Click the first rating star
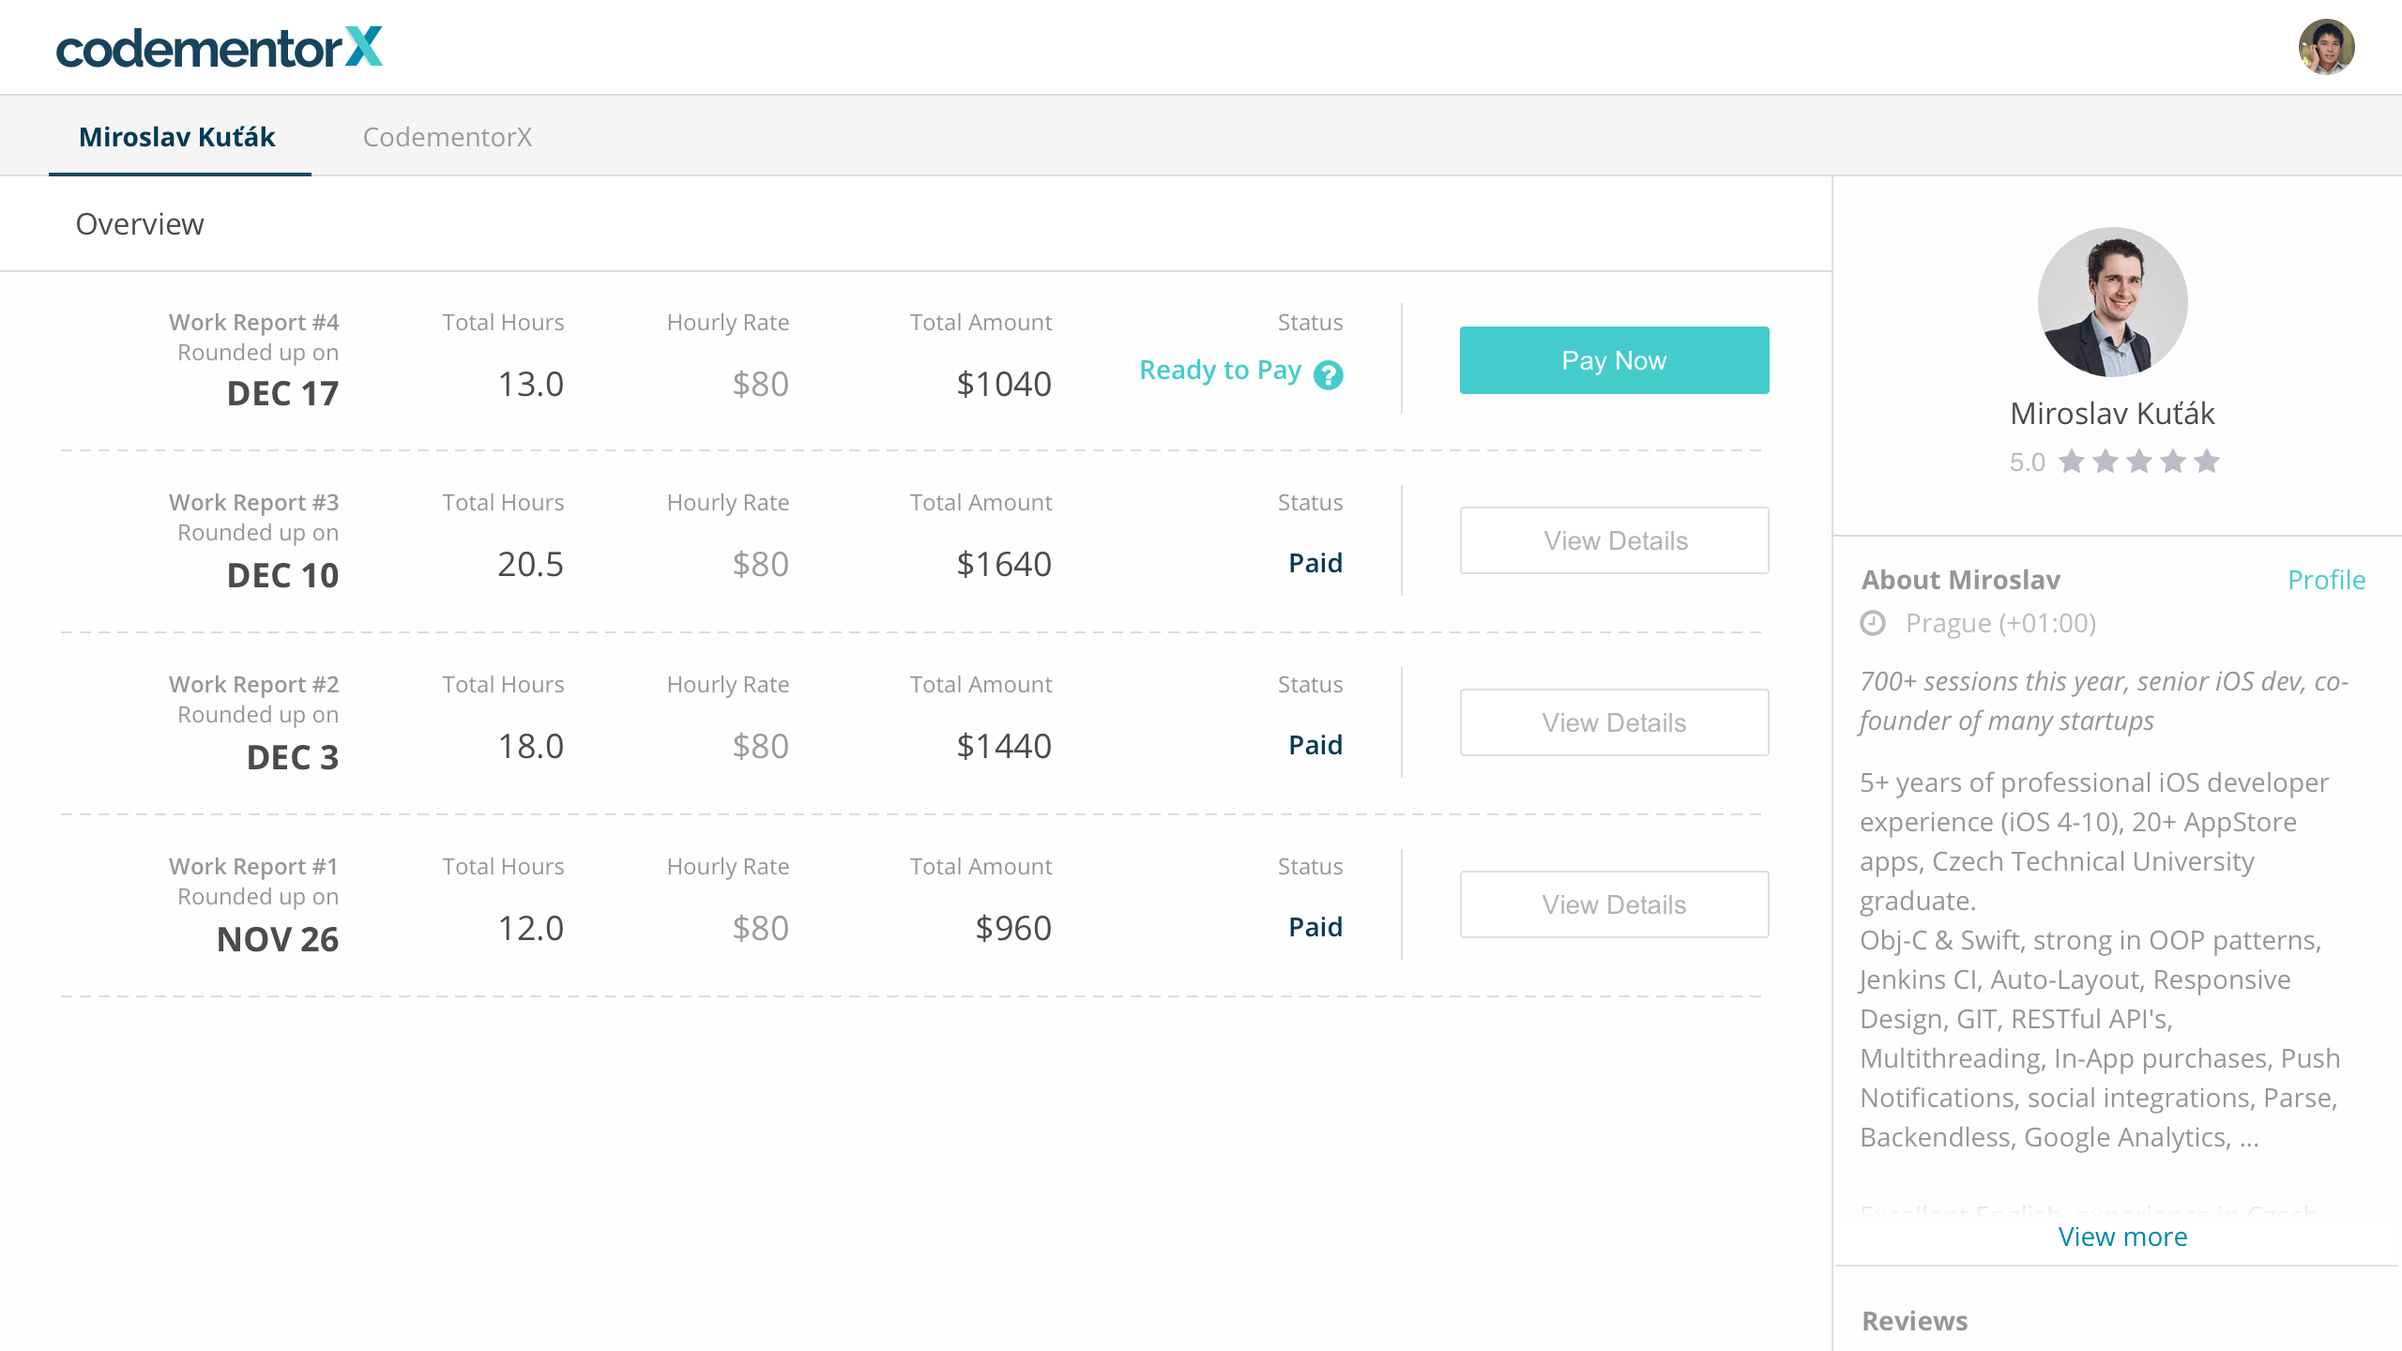The image size is (2402, 1351). click(2072, 462)
